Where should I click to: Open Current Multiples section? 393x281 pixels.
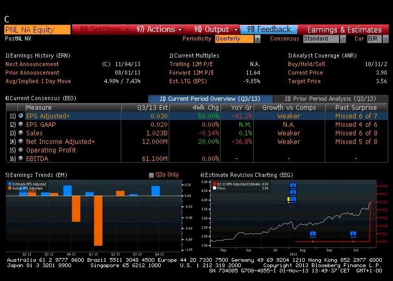(x=194, y=55)
